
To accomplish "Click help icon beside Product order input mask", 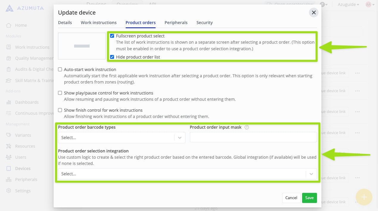I will (246, 127).
